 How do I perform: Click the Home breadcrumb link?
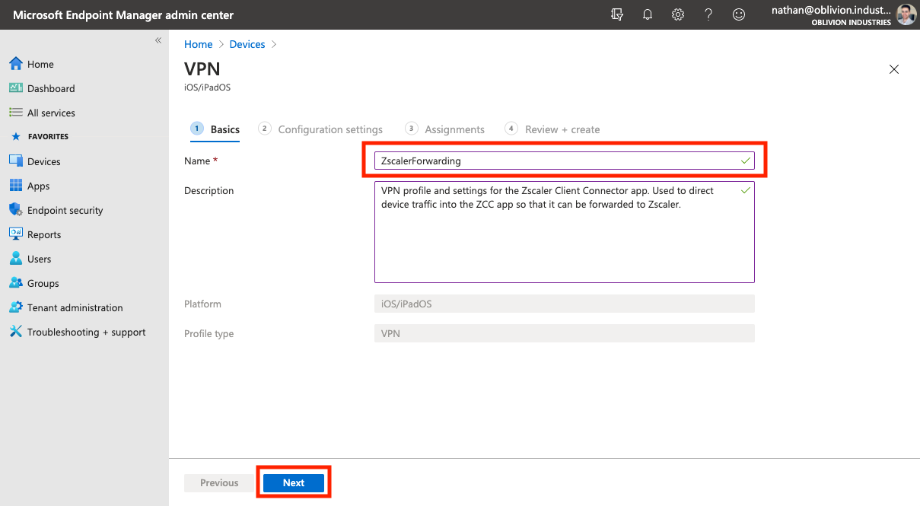click(198, 44)
